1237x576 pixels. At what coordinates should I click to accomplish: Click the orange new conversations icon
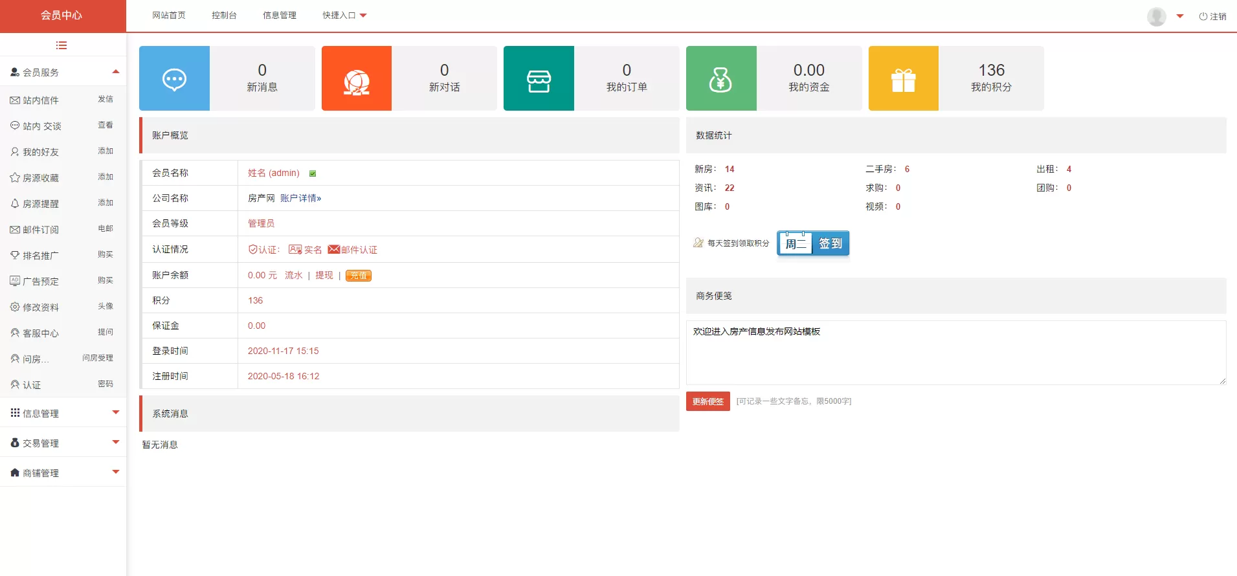coord(356,78)
